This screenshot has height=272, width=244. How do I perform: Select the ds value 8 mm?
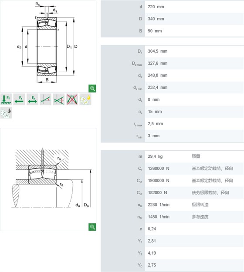coord(153,100)
